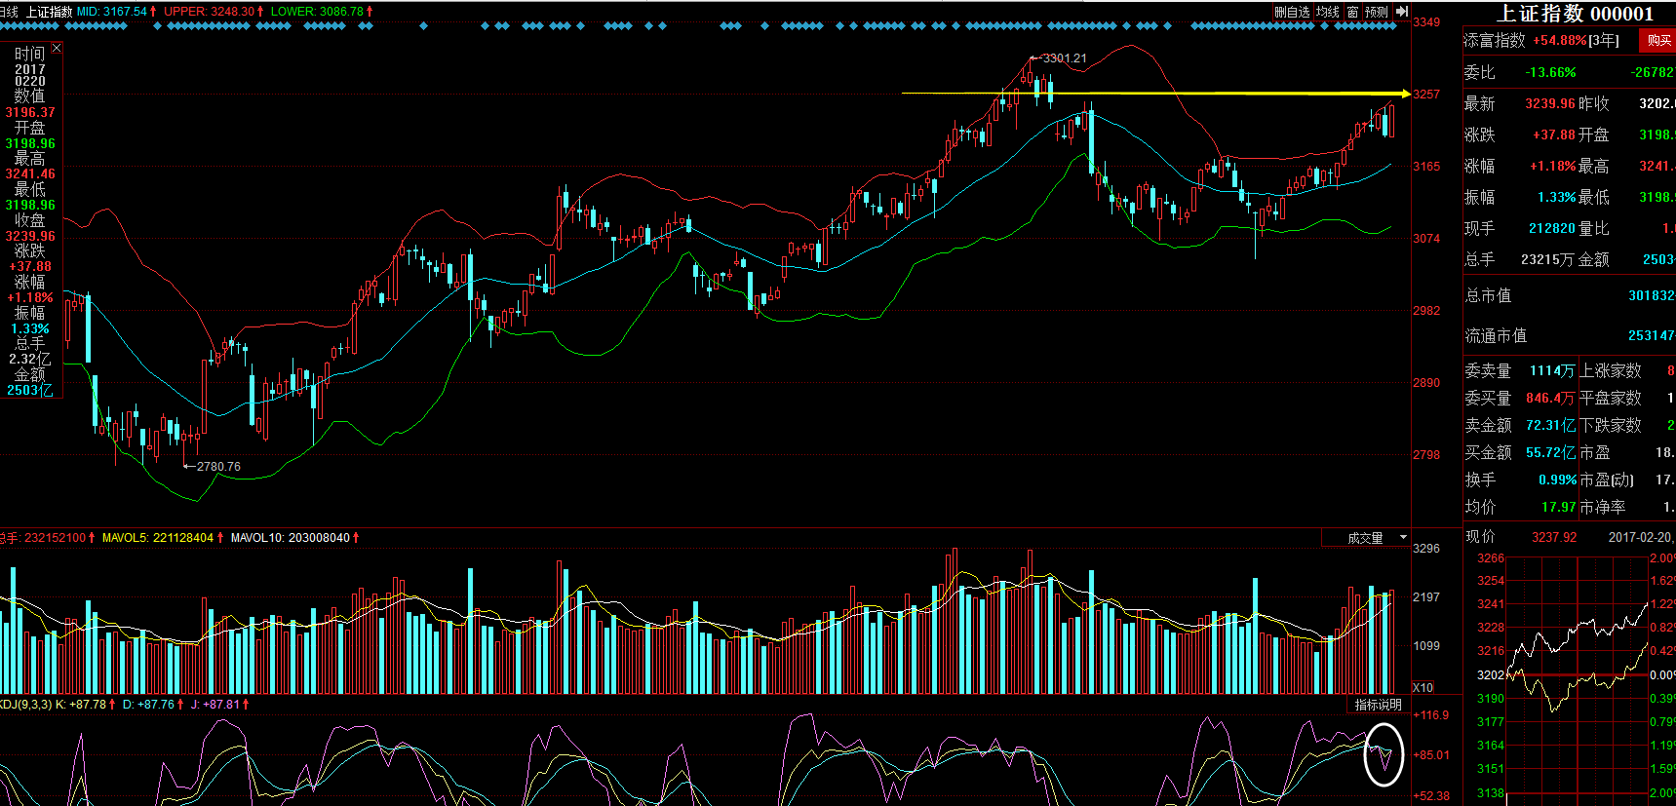
Task: Click the 3301.21 high price marker
Action: pyautogui.click(x=1064, y=58)
